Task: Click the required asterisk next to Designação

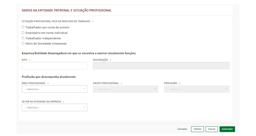Action: [110, 60]
